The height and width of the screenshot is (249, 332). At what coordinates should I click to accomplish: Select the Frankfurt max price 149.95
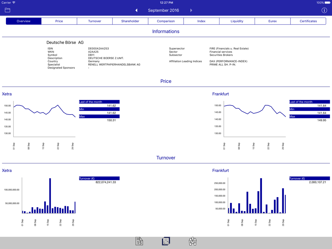(322, 120)
